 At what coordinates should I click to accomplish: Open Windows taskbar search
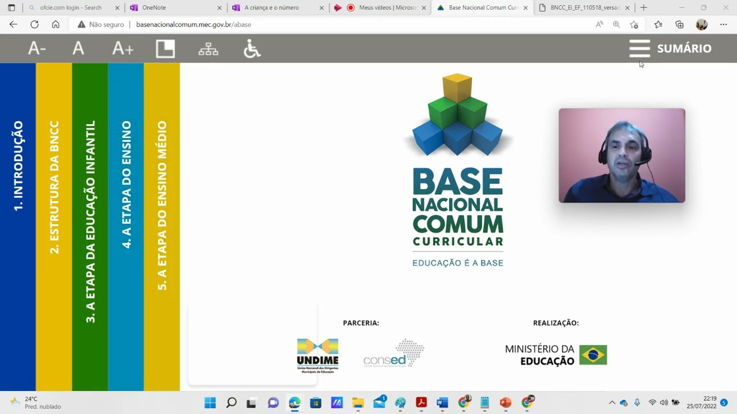pos(231,402)
